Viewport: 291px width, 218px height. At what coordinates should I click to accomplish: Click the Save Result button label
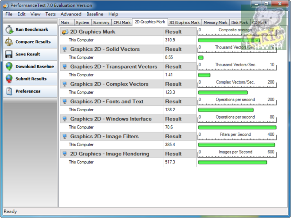click(x=28, y=54)
